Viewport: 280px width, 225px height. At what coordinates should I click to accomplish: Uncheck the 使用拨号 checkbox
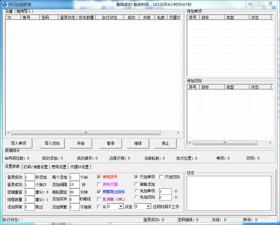(99, 177)
